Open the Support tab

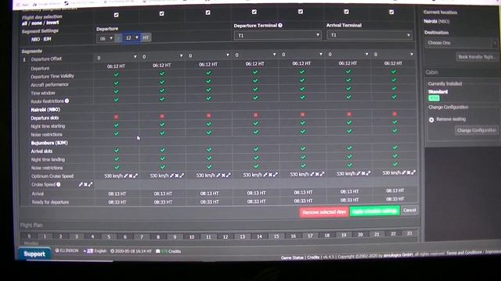(34, 254)
